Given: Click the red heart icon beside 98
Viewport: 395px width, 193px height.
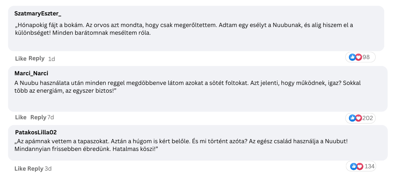Looking at the screenshot, I should pos(358,57).
